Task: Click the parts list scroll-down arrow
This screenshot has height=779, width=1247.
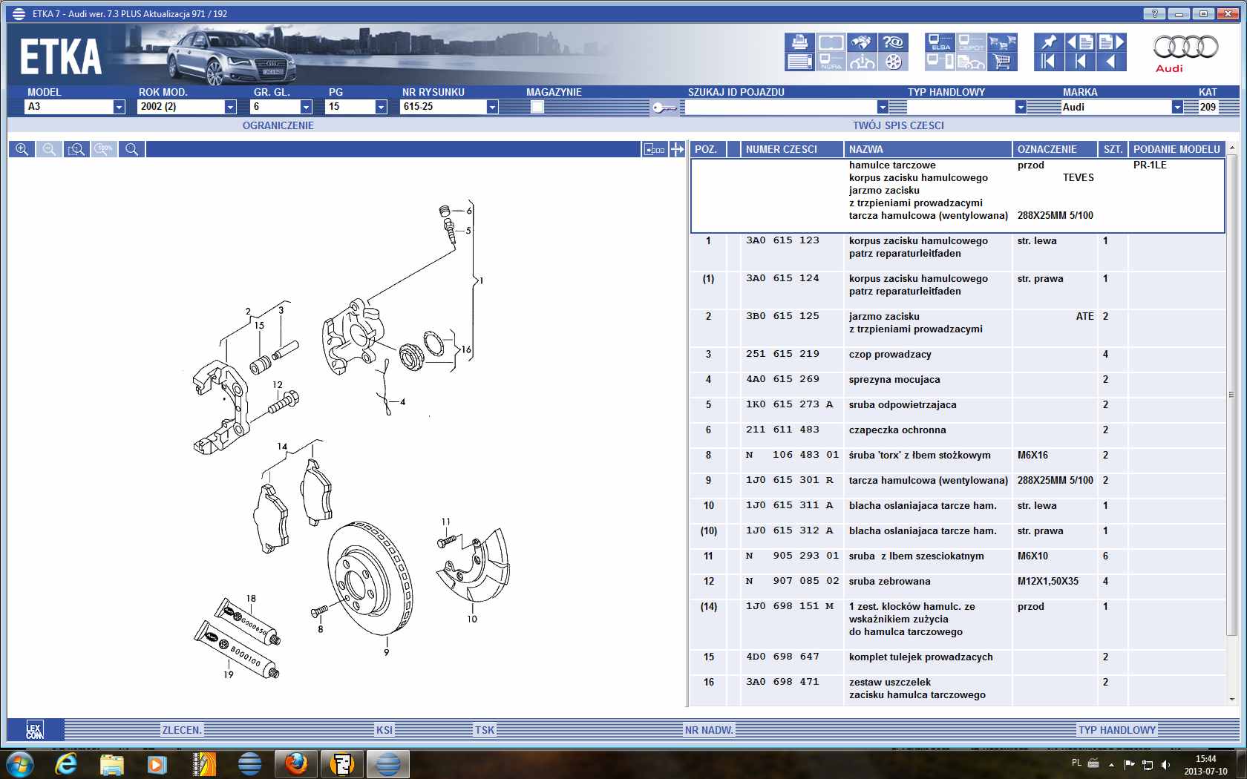Action: click(x=1232, y=699)
